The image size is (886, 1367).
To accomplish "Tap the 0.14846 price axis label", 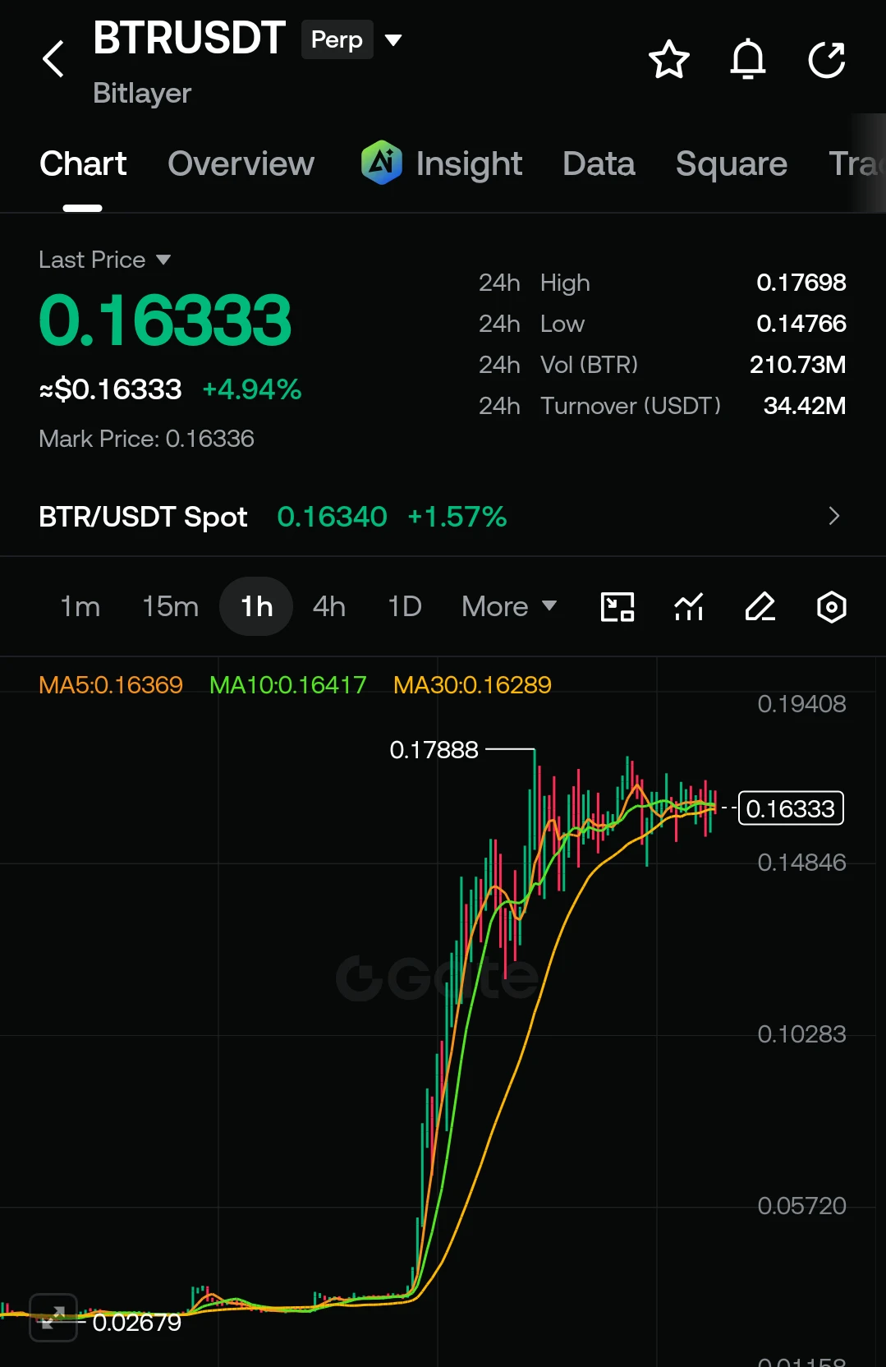I will (x=801, y=863).
